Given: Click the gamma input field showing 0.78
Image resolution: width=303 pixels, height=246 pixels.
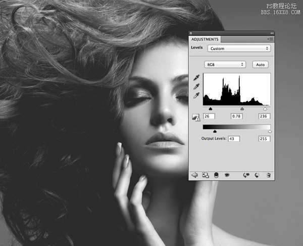Looking at the screenshot, I should [x=236, y=116].
